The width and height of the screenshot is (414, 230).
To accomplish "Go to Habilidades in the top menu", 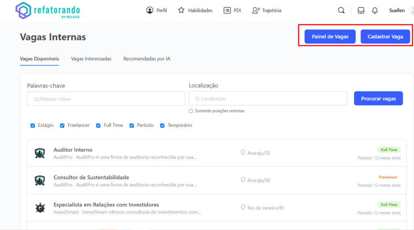I will pyautogui.click(x=195, y=10).
